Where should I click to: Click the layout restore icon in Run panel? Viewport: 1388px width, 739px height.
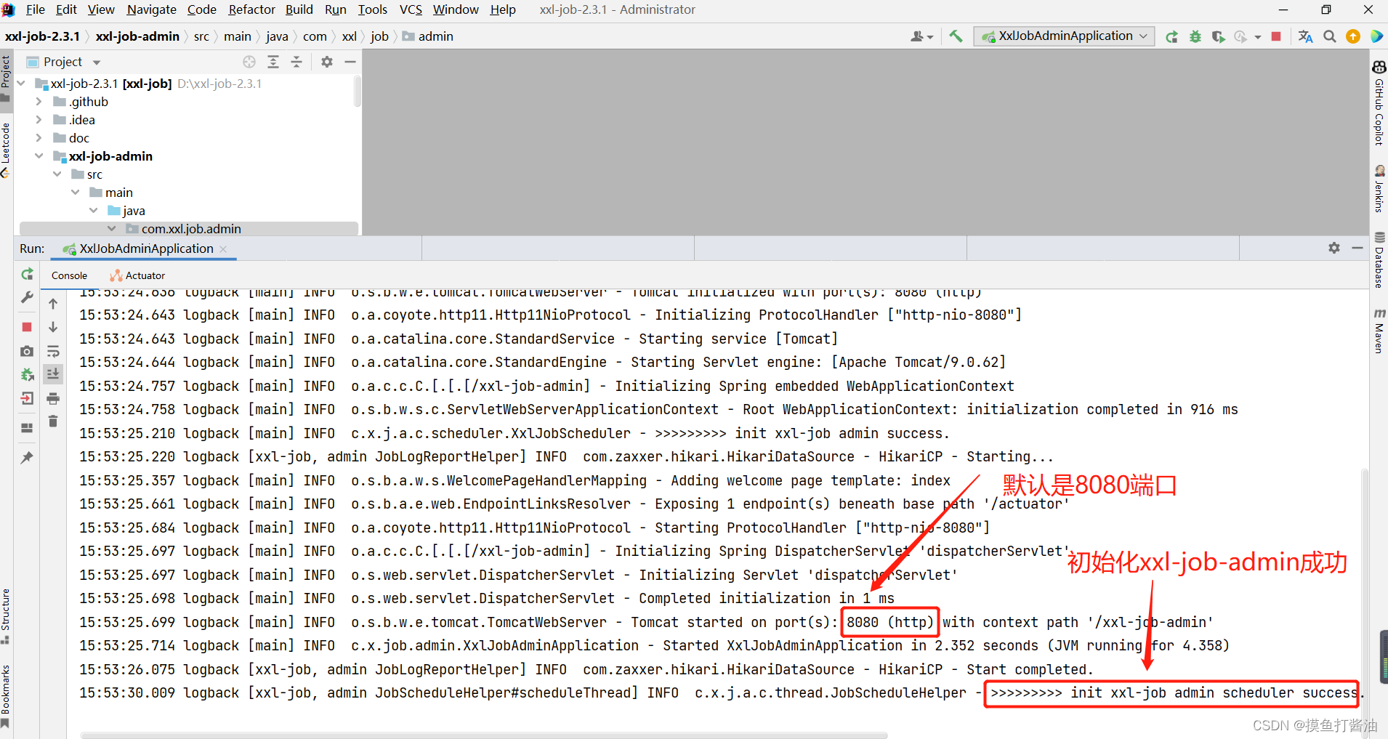coord(27,428)
